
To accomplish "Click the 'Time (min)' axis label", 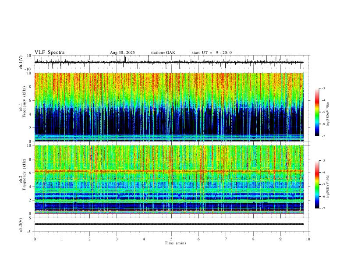I will click(x=175, y=243).
